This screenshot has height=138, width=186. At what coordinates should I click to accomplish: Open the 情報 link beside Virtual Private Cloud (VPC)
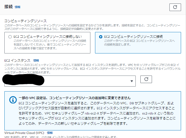[50, 133]
